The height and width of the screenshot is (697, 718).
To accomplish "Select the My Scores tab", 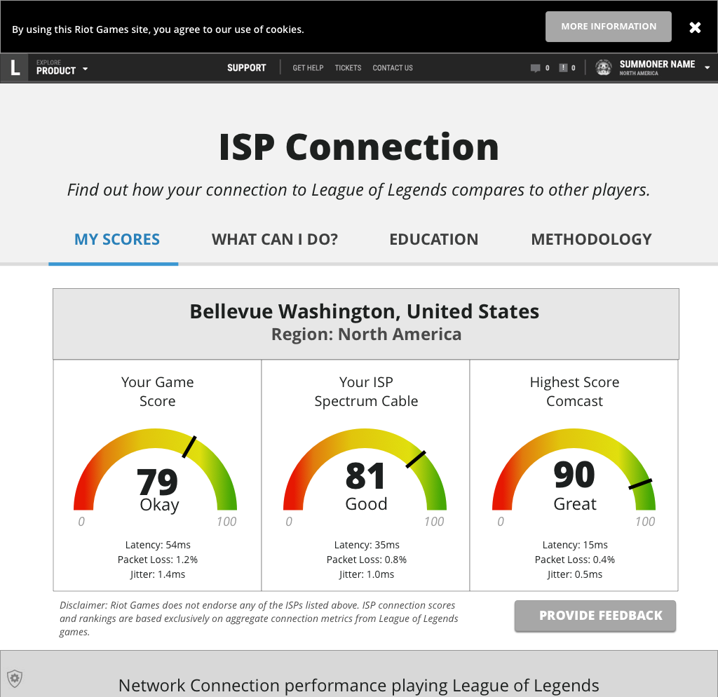I will (x=117, y=240).
